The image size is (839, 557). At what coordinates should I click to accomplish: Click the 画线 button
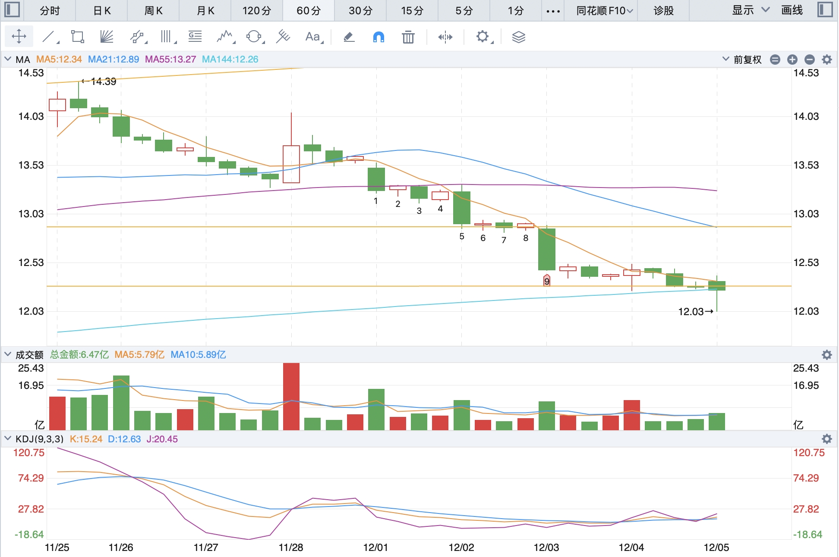pos(792,10)
